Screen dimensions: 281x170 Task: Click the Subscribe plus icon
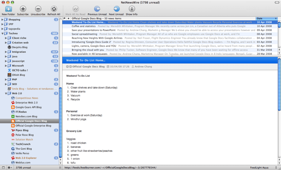coord(23,8)
